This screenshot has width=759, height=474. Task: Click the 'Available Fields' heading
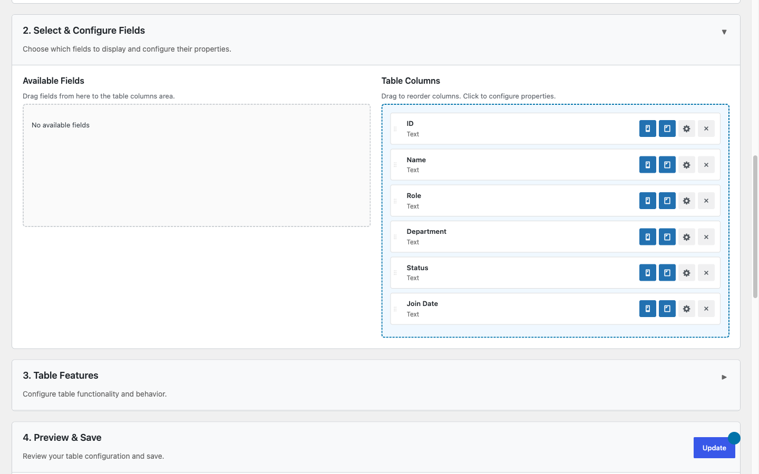(x=53, y=81)
